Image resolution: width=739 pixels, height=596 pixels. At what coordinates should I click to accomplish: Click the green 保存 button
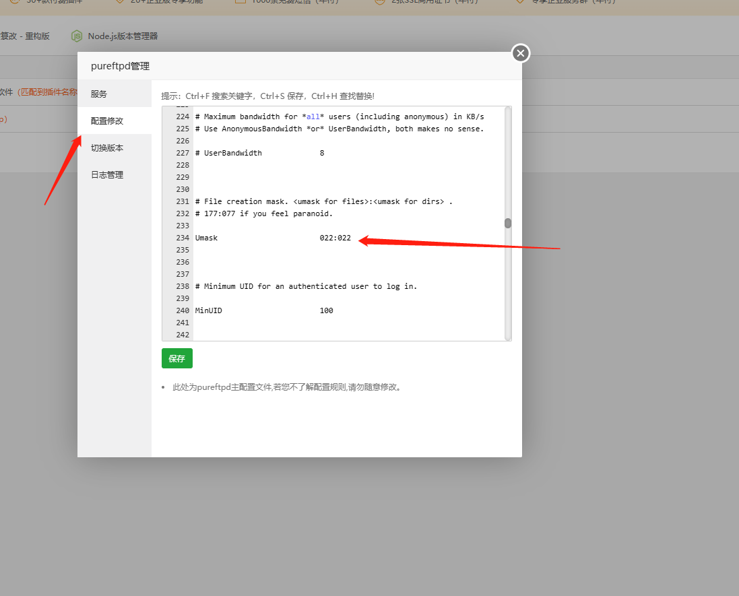tap(176, 358)
